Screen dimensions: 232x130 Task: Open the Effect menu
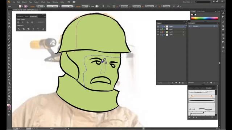[x=43, y=2]
